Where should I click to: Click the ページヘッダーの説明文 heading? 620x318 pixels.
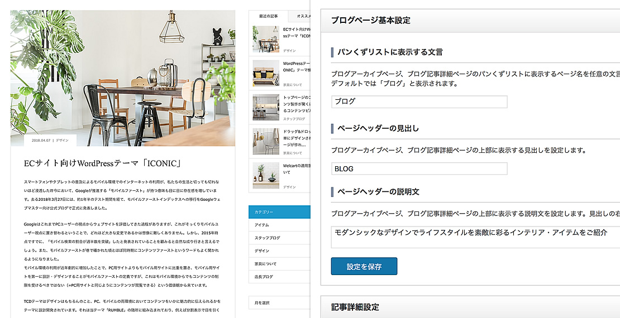pos(378,191)
